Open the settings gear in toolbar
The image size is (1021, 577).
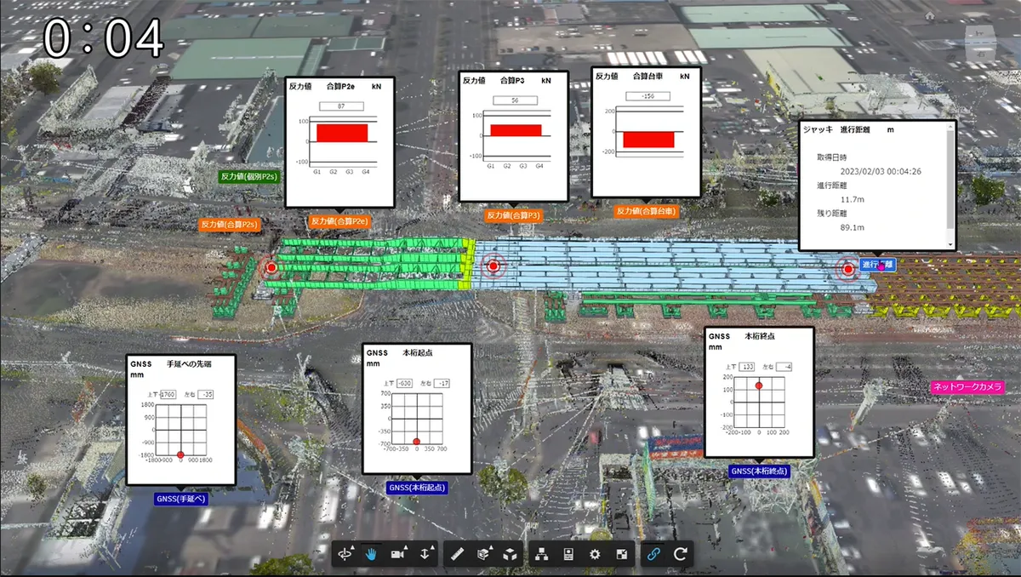(x=595, y=554)
